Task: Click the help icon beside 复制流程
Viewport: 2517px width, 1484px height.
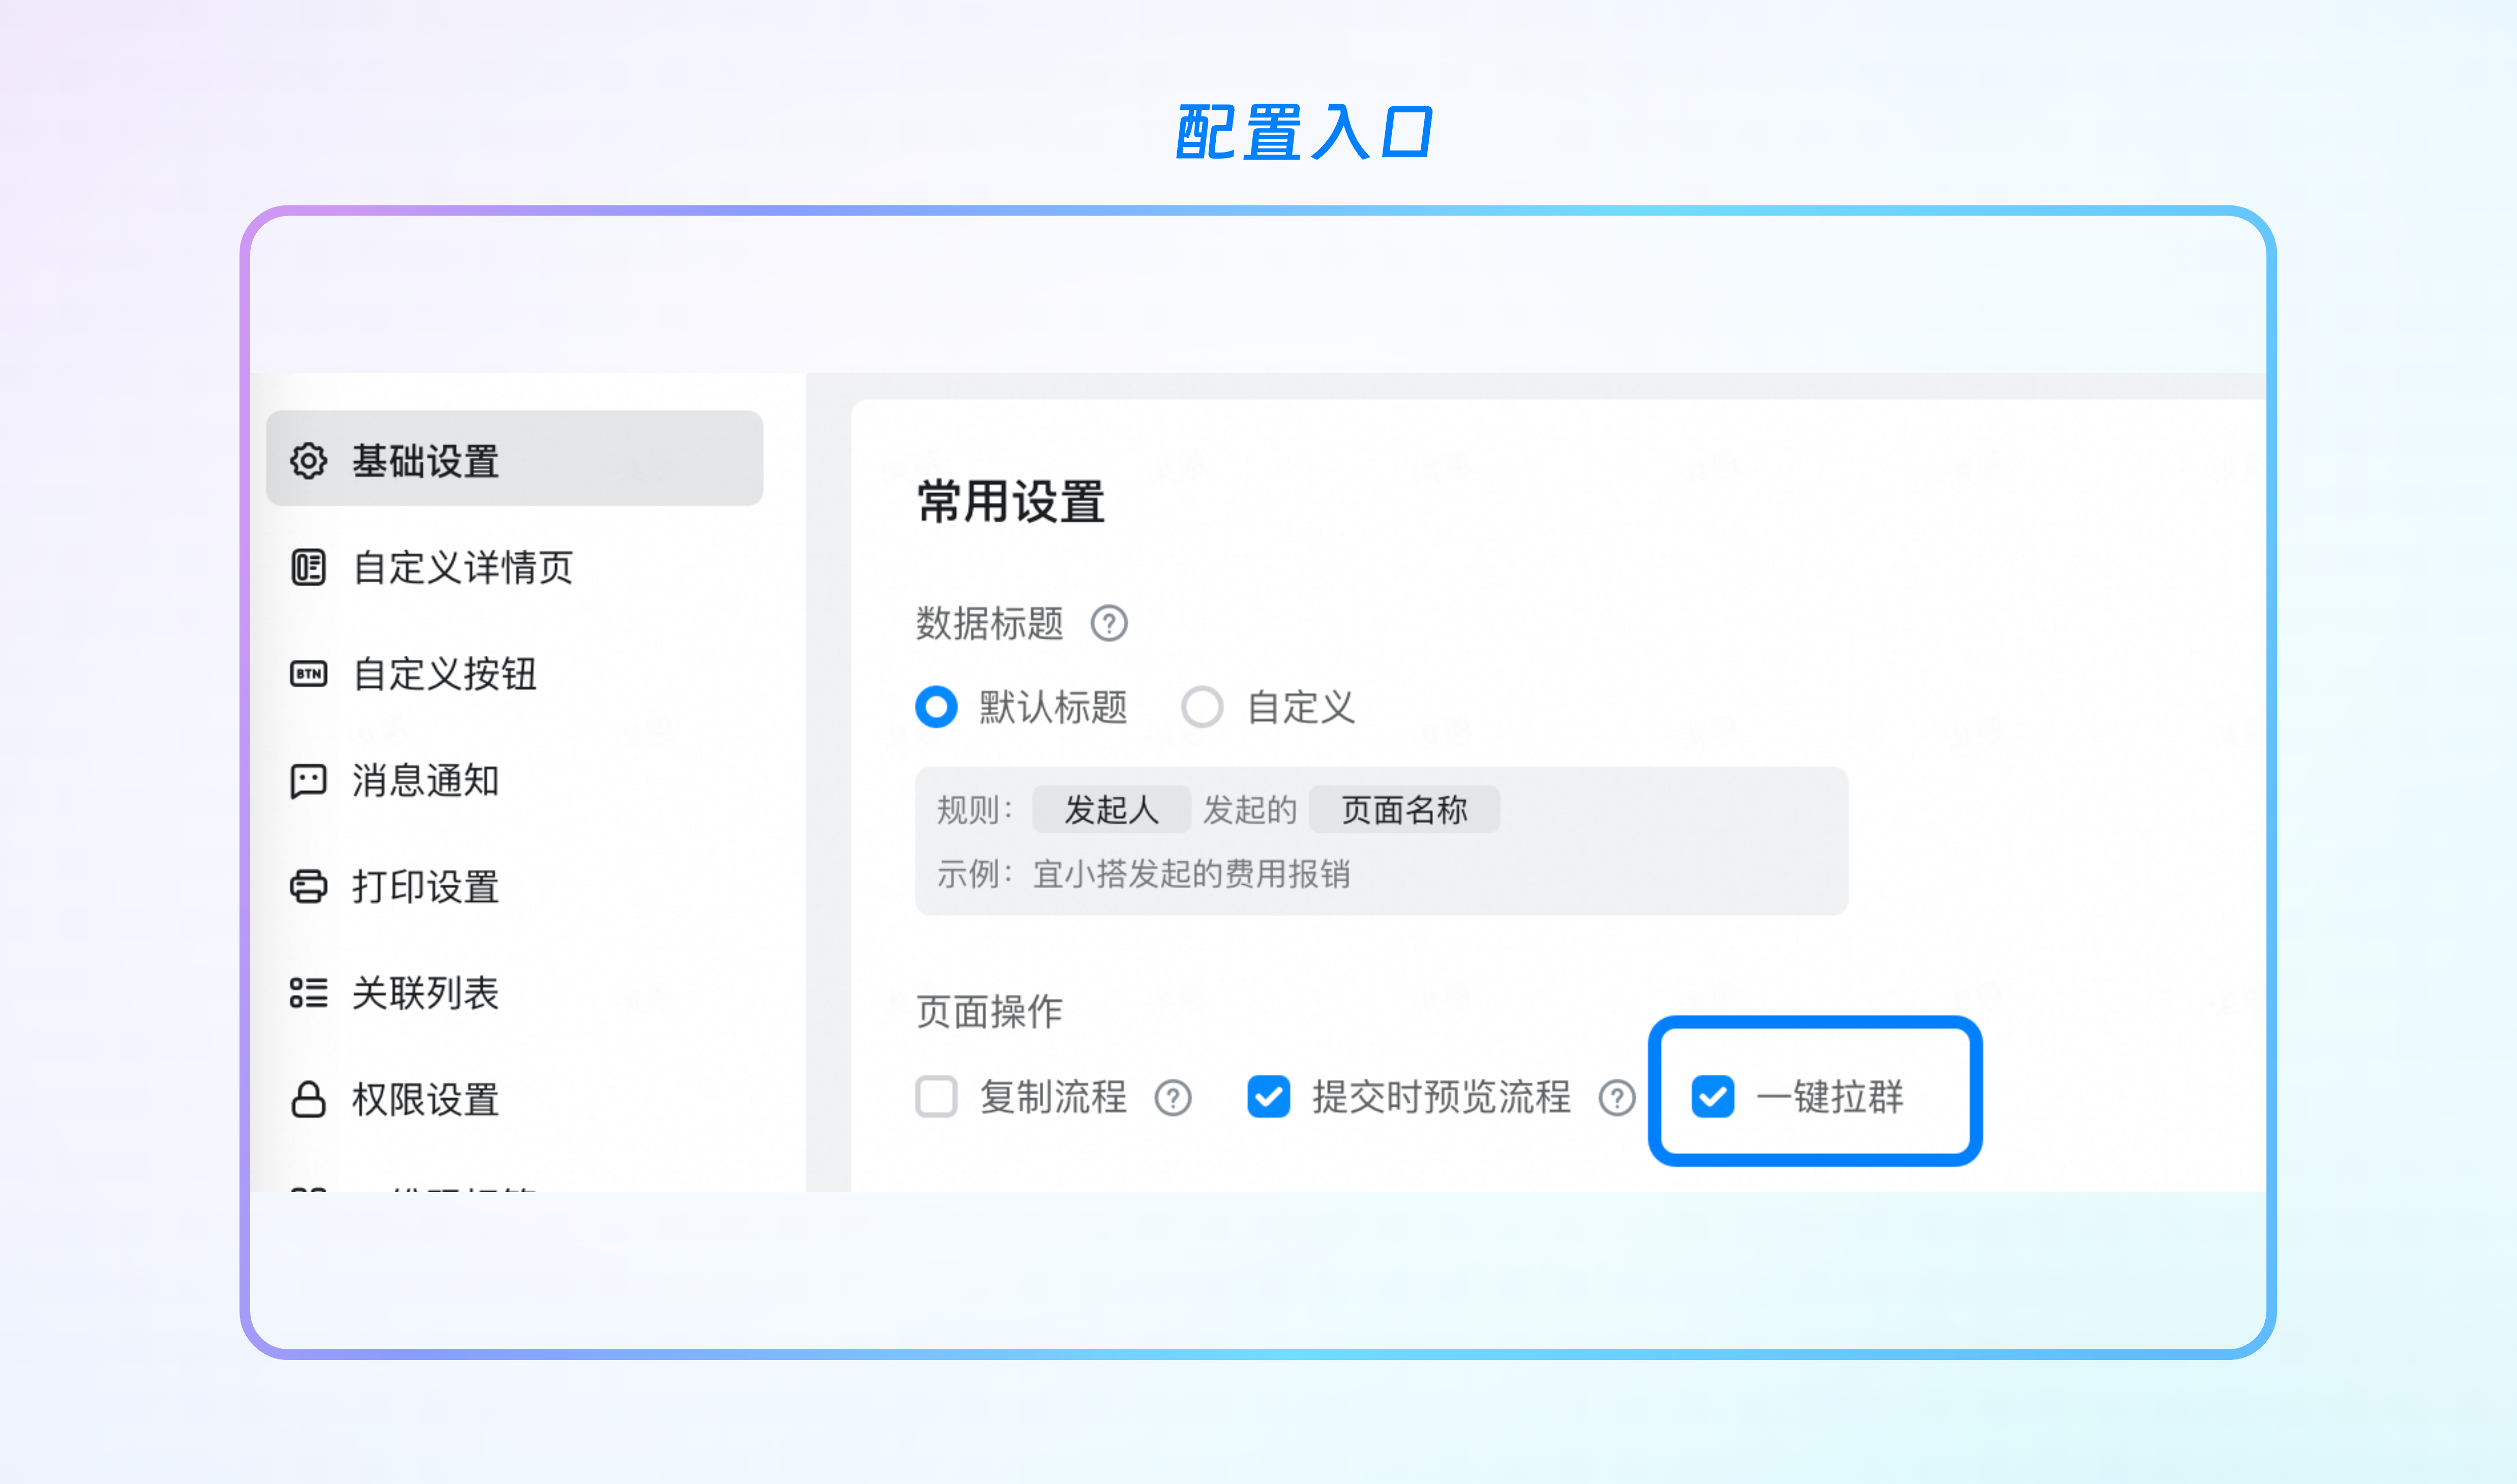Action: [1173, 1097]
